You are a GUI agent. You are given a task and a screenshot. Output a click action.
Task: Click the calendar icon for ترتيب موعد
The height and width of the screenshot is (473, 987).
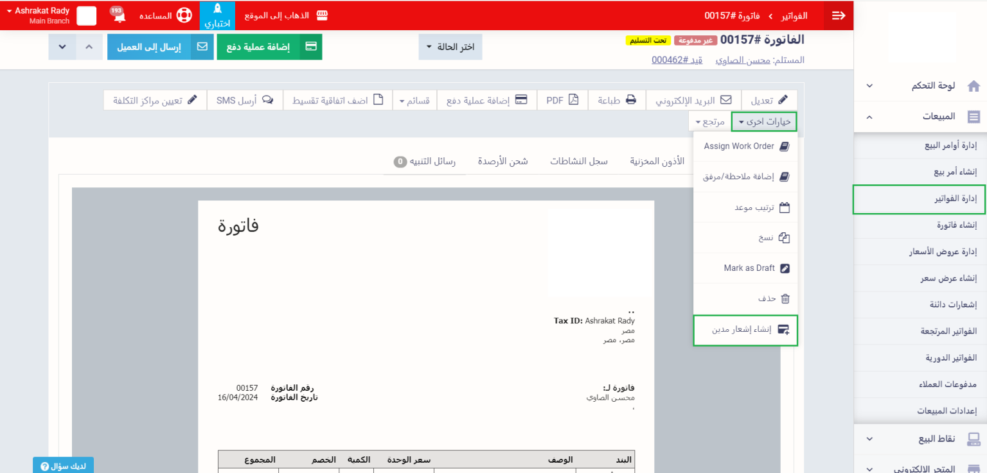pos(784,207)
